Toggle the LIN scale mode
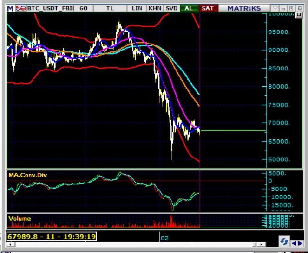Screen dimensions: 308x253 point(137,8)
